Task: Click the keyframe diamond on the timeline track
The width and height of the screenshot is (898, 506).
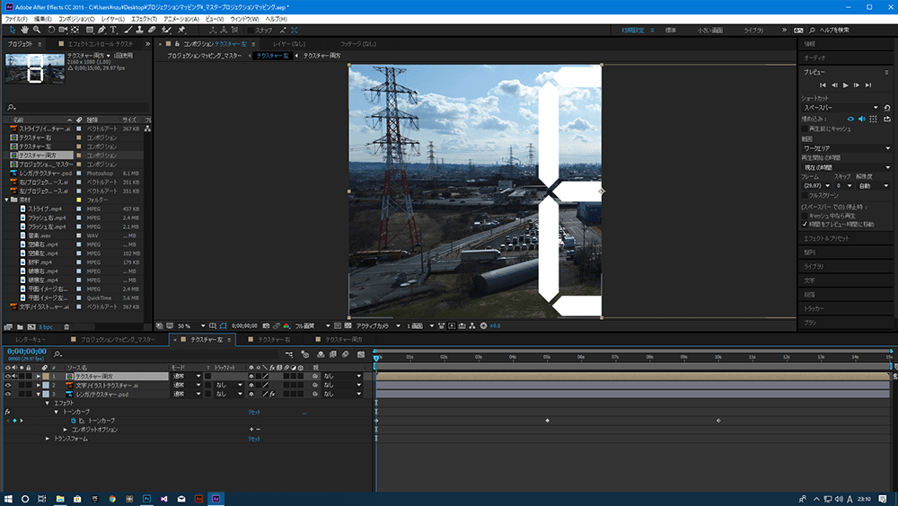Action: pos(547,421)
